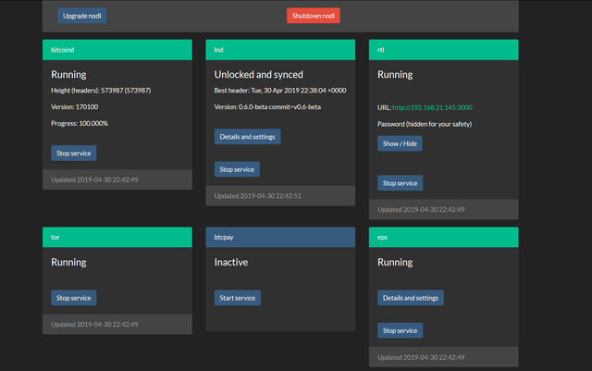Click rtl Updated timestamp footer
592x371 pixels.
tap(421, 209)
